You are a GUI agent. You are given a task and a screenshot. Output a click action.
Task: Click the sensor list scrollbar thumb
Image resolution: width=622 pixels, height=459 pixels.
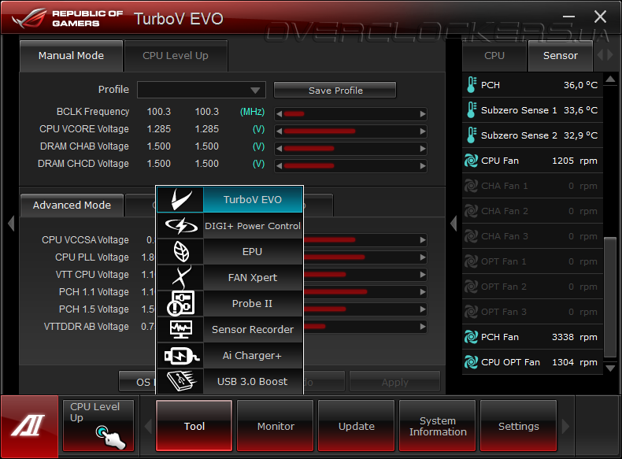[610, 297]
